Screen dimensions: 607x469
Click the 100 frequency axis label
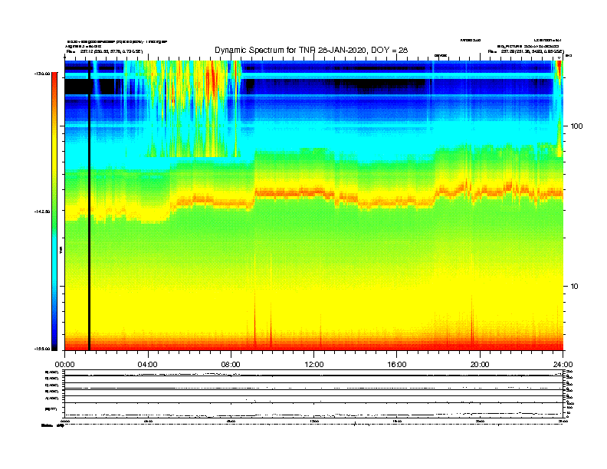tap(576, 126)
